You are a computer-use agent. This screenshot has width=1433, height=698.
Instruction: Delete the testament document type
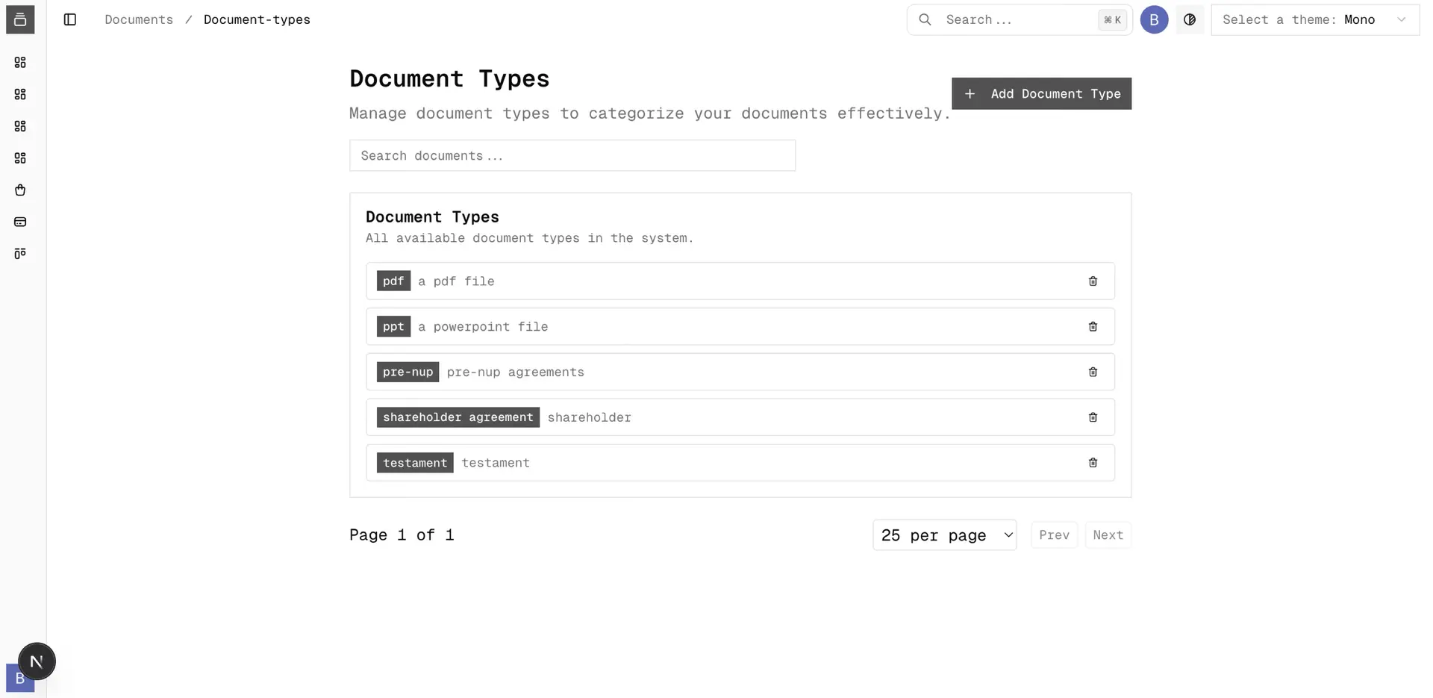tap(1093, 463)
